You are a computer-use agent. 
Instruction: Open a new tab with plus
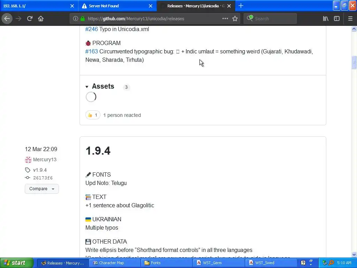(241, 6)
